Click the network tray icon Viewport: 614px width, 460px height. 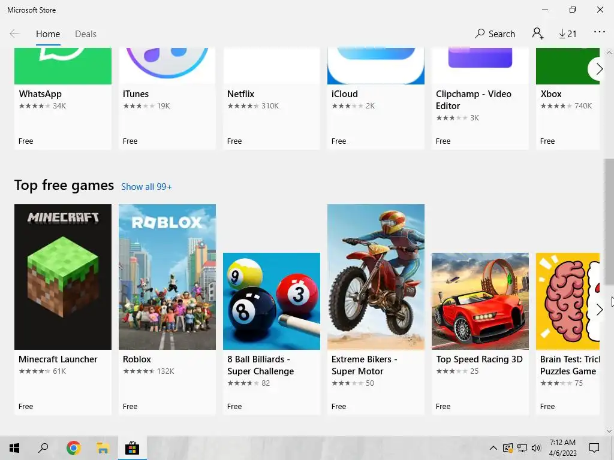[x=522, y=448]
